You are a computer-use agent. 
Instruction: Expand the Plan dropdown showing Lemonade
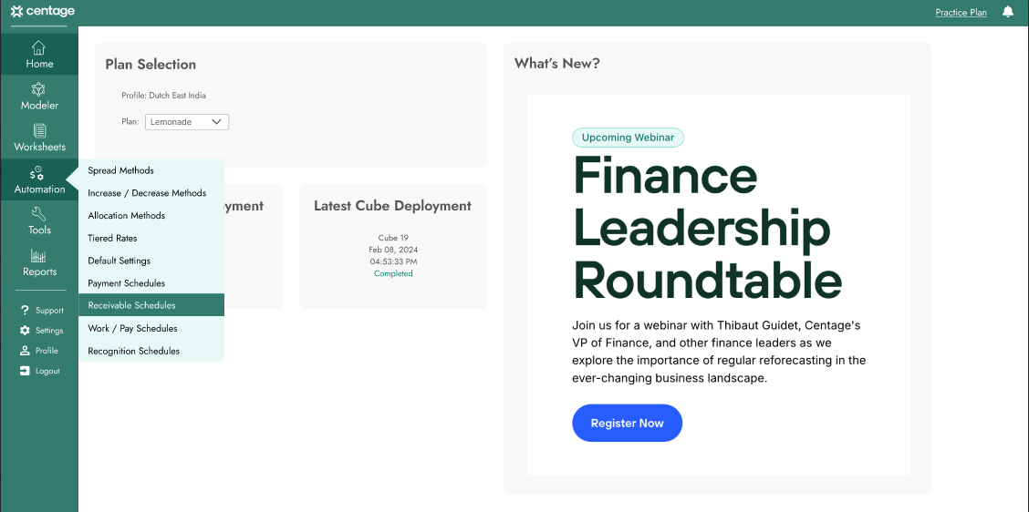tap(186, 122)
